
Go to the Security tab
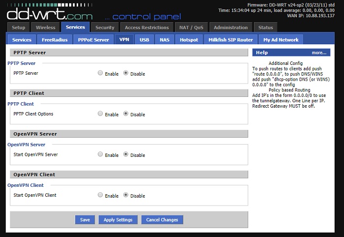tap(105, 28)
